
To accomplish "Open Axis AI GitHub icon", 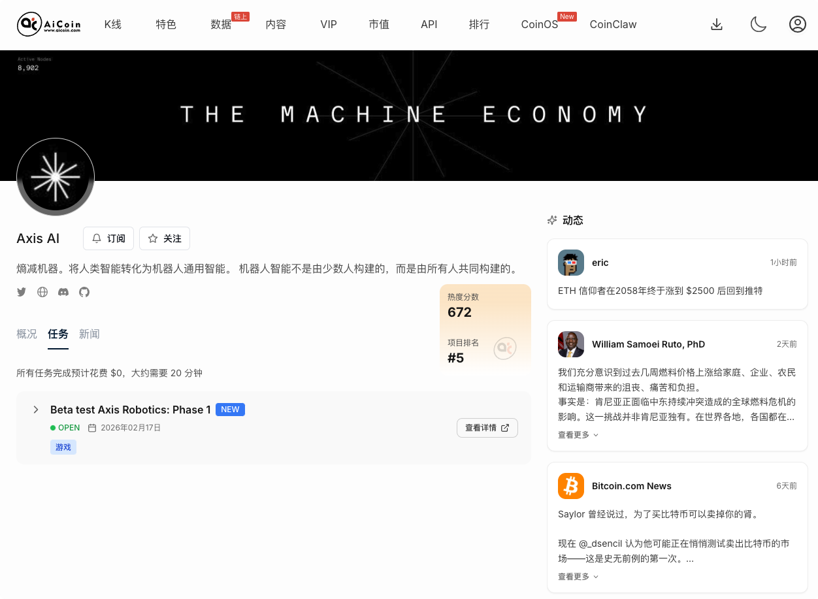I will coord(84,292).
